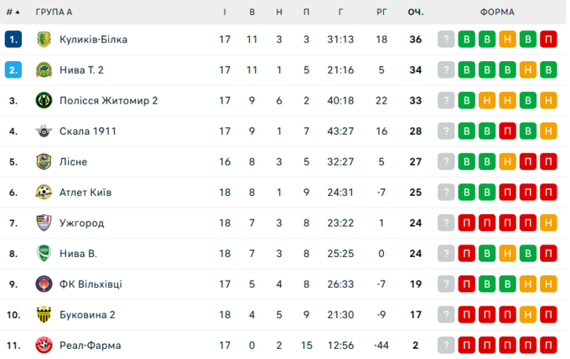The image size is (570, 359).
Task: Click the ФОРМА column header
Action: point(497,13)
